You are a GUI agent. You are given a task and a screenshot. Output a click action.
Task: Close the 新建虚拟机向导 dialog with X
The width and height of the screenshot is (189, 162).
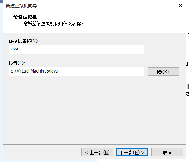coord(181,6)
